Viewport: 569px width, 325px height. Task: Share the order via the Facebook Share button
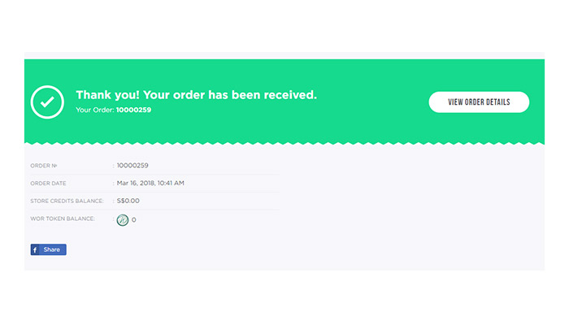[x=48, y=249]
